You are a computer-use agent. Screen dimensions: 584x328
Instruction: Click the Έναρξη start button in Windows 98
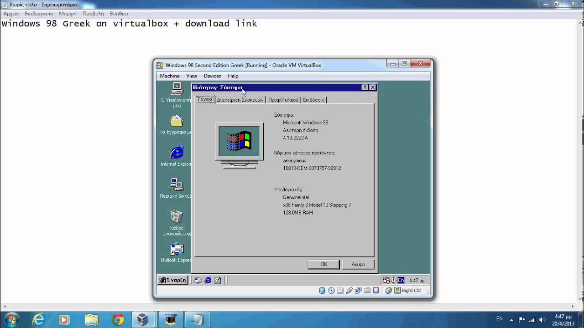[172, 280]
